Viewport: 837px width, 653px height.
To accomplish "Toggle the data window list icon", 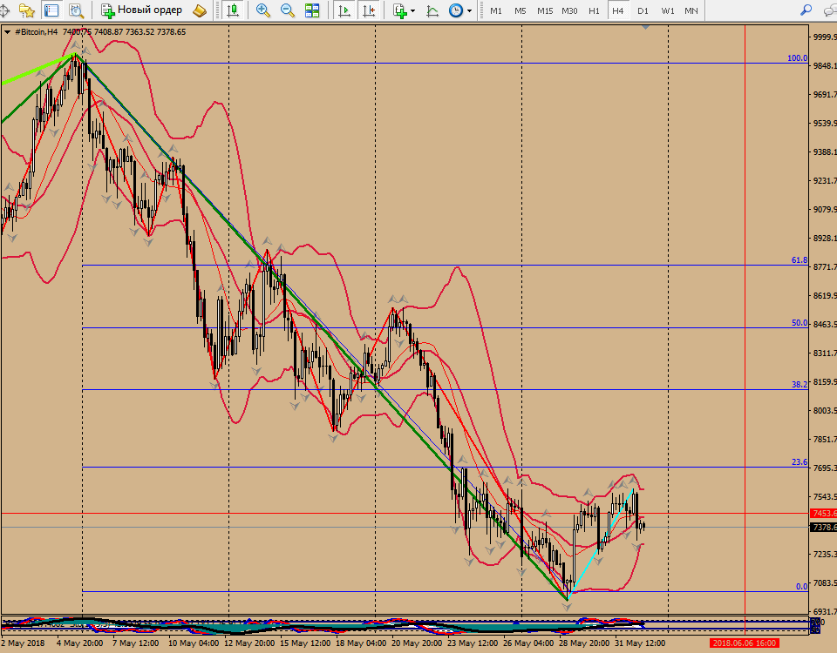I will 52,10.
